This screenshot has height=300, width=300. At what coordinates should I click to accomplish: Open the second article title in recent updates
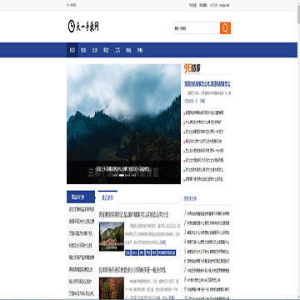coord(132,270)
